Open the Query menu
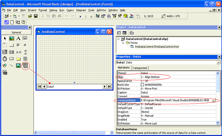Image resolution: width=222 pixels, height=136 pixels. click(x=70, y=10)
